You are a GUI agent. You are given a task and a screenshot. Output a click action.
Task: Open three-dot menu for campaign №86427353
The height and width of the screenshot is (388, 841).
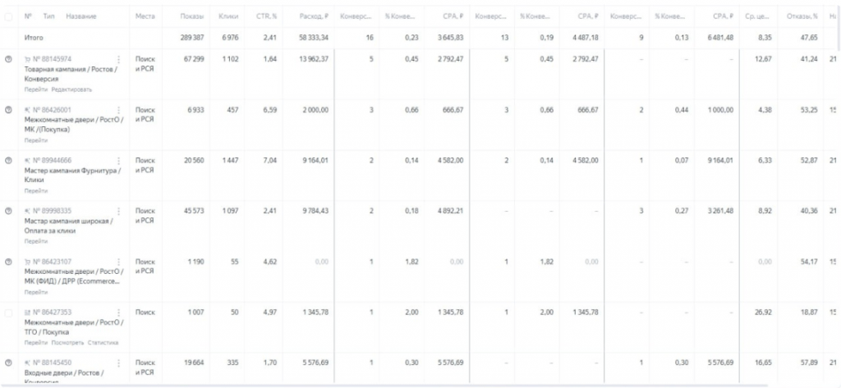[120, 313]
